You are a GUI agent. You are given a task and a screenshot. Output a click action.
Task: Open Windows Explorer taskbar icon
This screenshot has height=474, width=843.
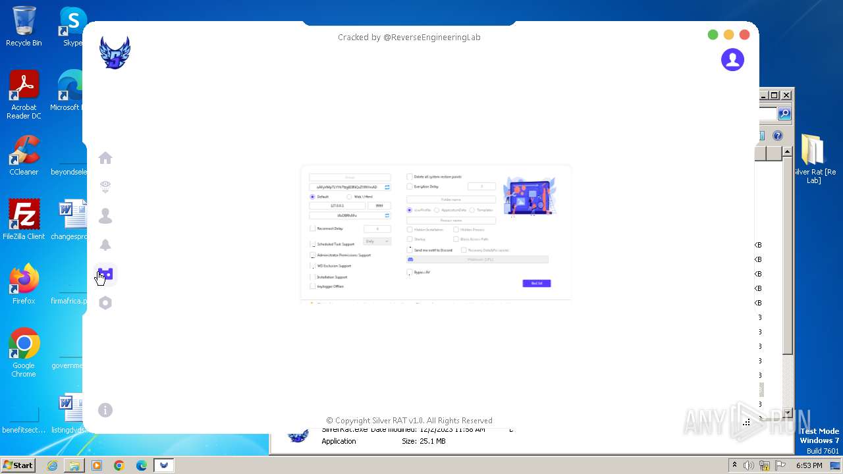[x=74, y=465]
